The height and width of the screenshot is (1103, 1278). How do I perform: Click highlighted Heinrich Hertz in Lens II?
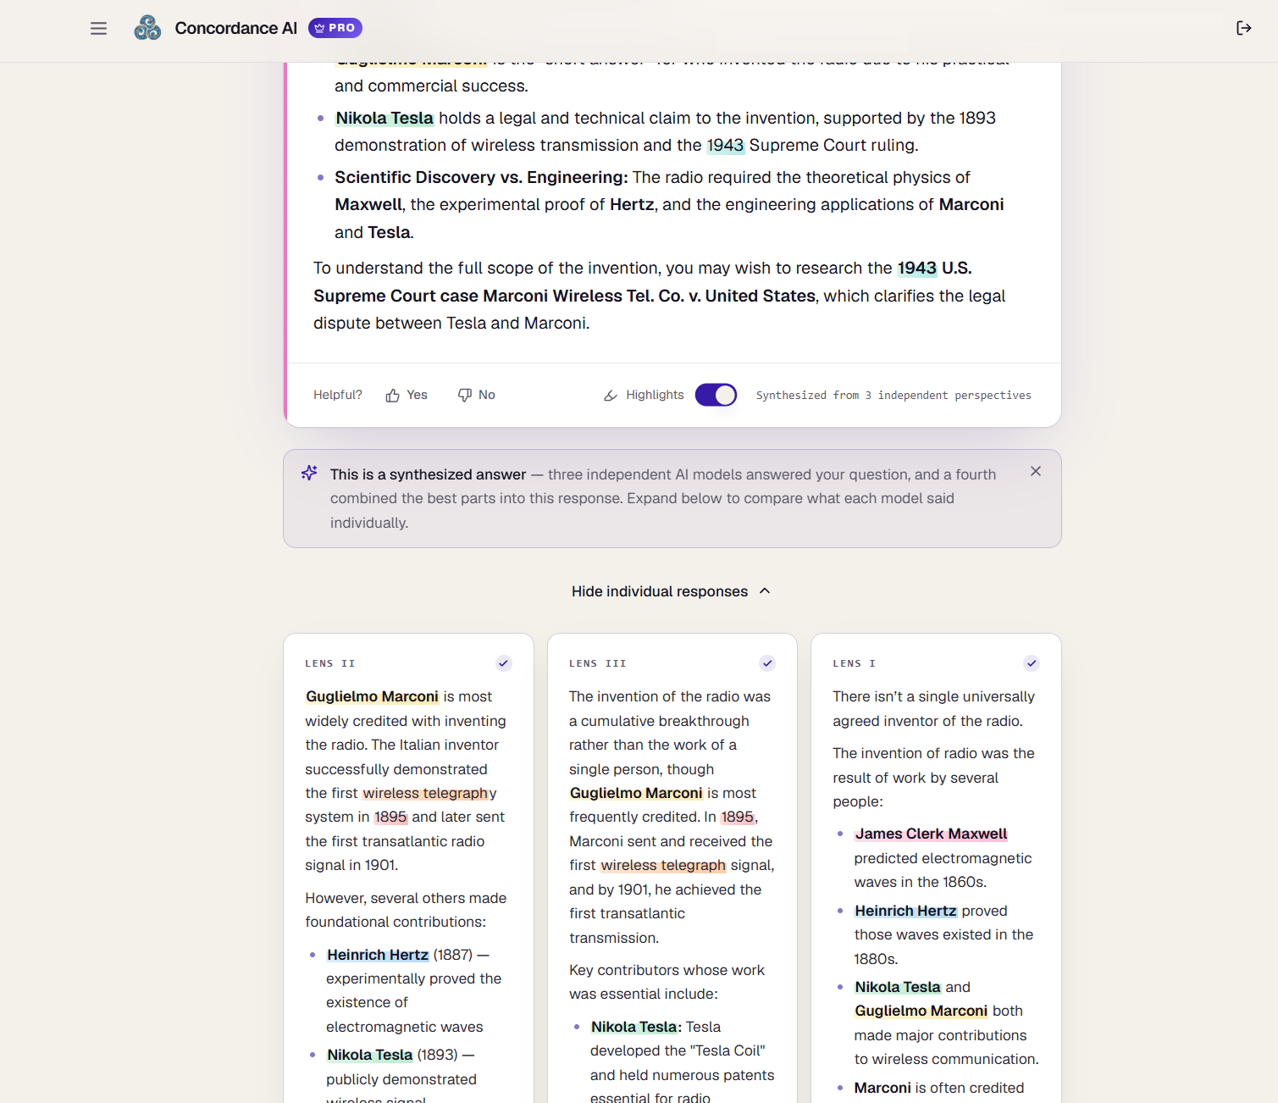pos(378,955)
